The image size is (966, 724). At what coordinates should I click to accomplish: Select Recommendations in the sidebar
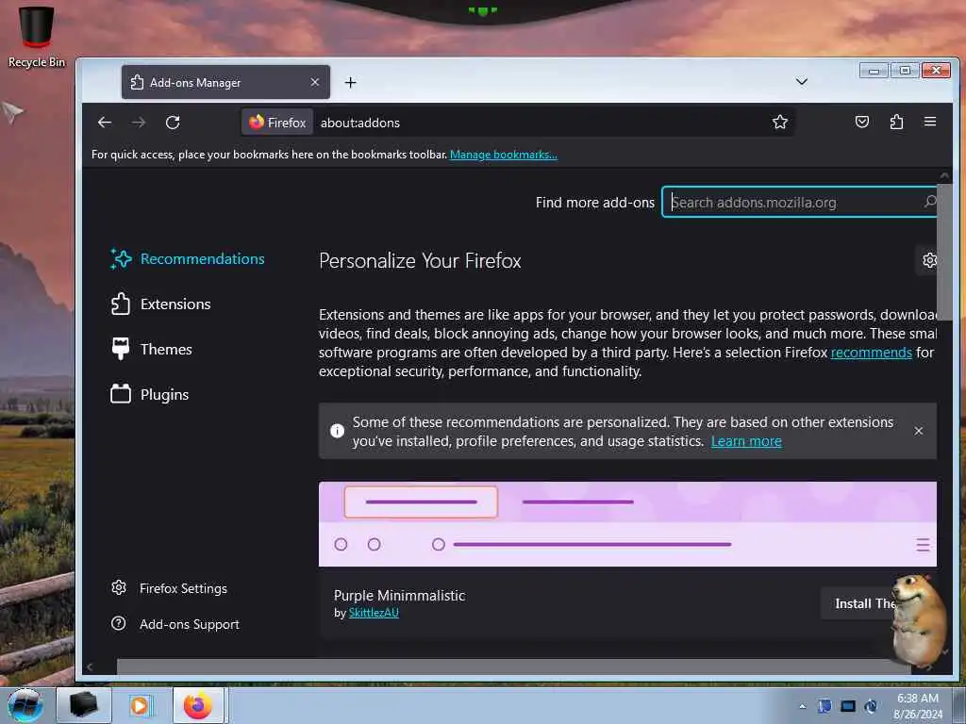pyautogui.click(x=188, y=259)
